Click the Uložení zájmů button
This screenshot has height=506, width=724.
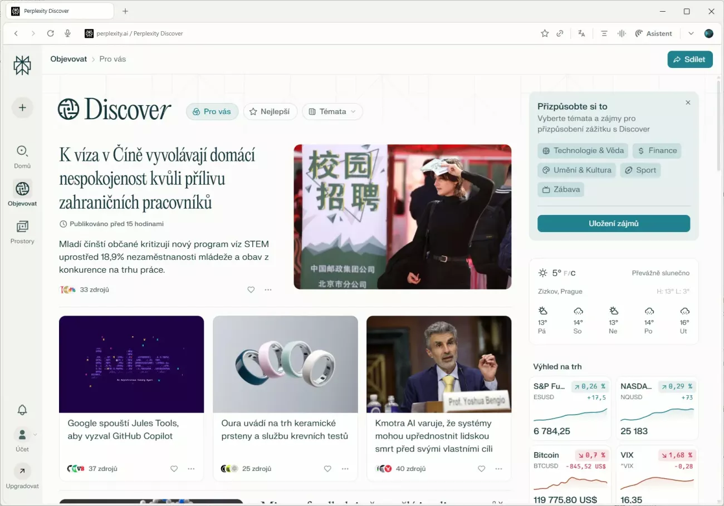[x=613, y=223]
